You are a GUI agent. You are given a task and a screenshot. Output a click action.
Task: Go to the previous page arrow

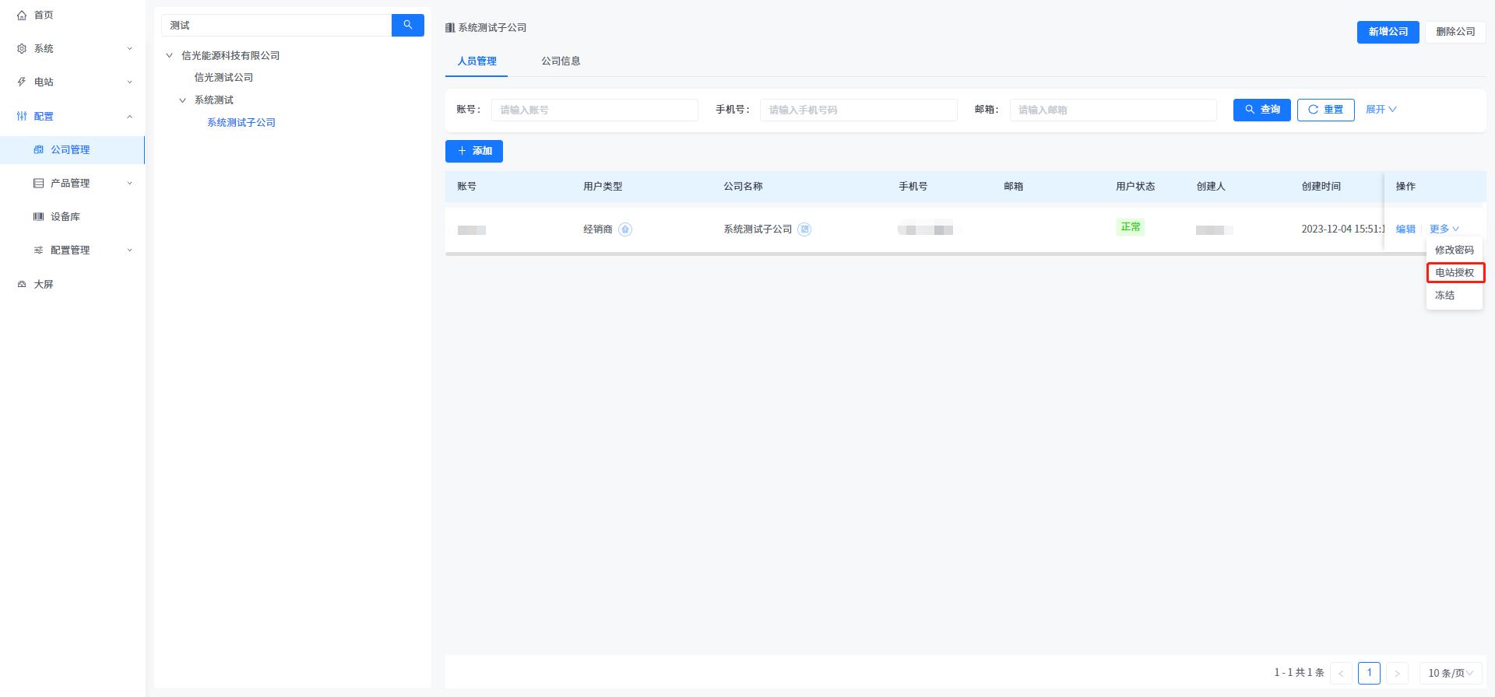pyautogui.click(x=1341, y=673)
